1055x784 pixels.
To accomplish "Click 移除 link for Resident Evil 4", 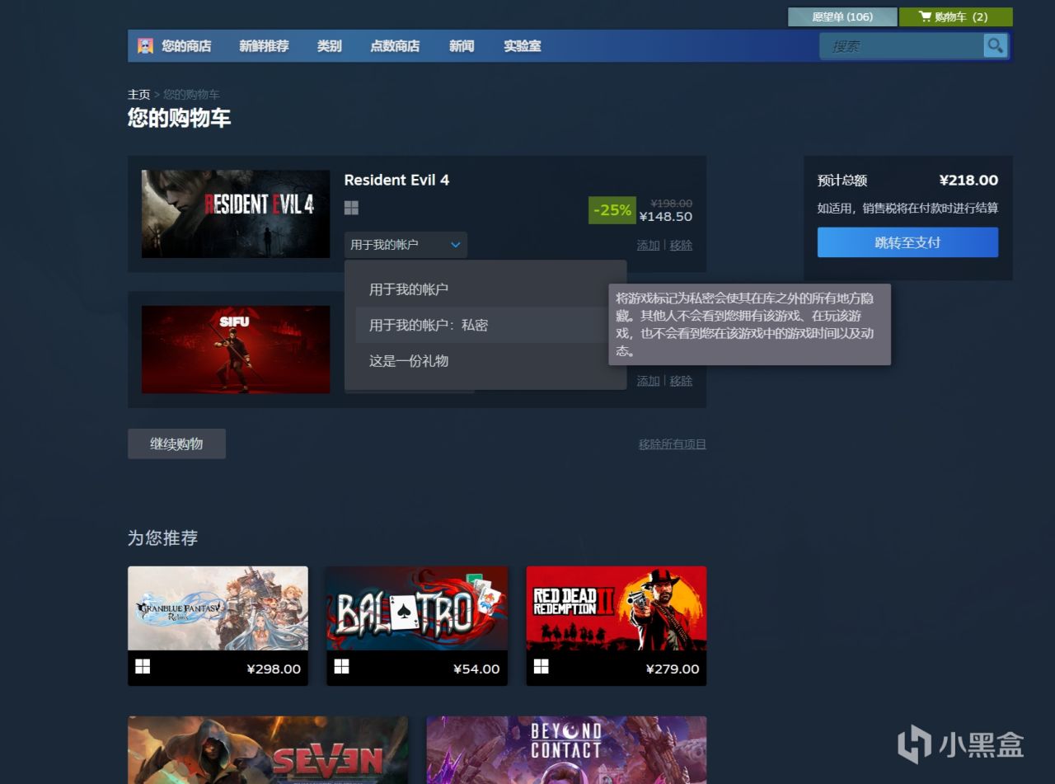I will click(x=681, y=245).
